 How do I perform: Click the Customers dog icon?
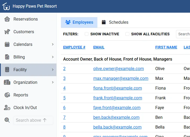[7, 32]
